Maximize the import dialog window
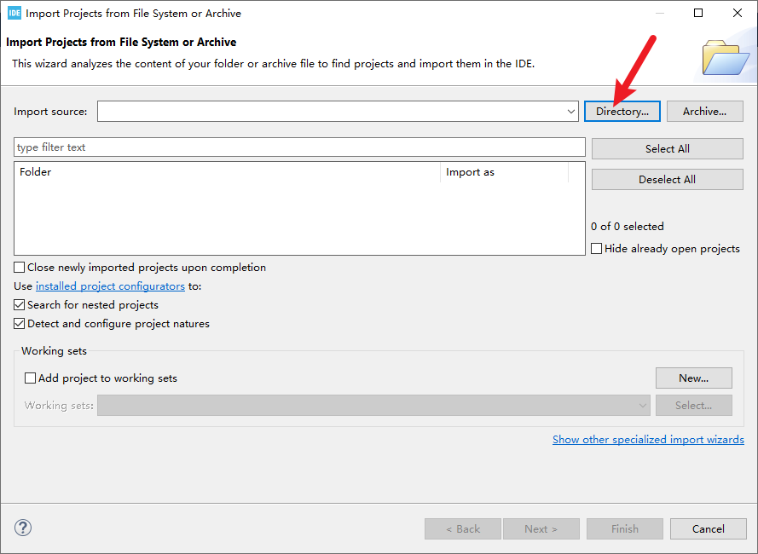758x554 pixels. (x=698, y=13)
